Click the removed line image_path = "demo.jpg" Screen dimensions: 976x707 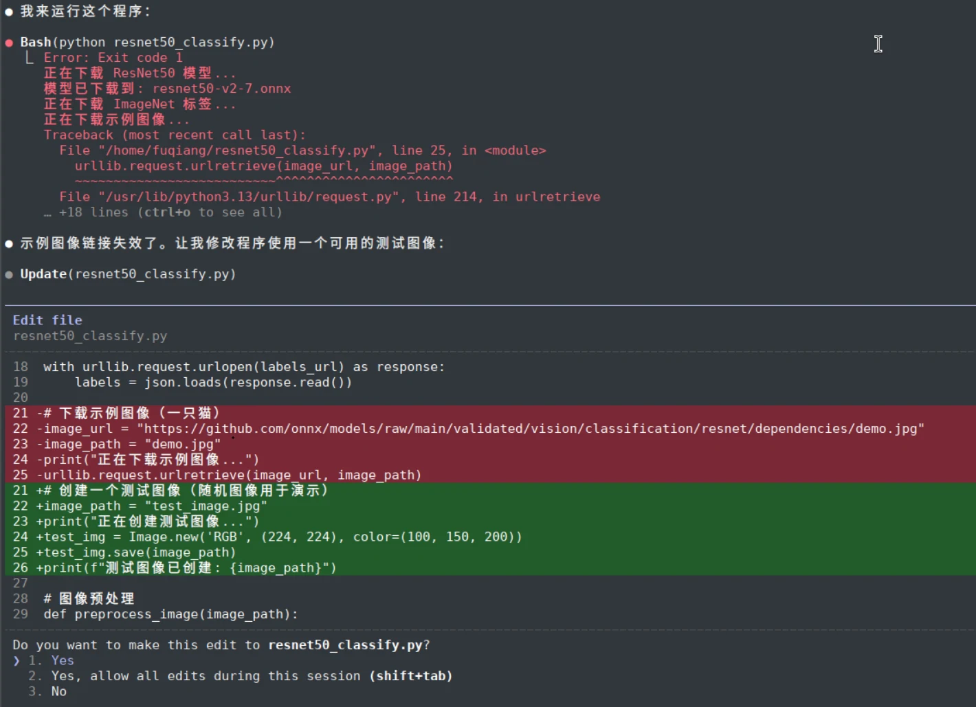pos(490,444)
